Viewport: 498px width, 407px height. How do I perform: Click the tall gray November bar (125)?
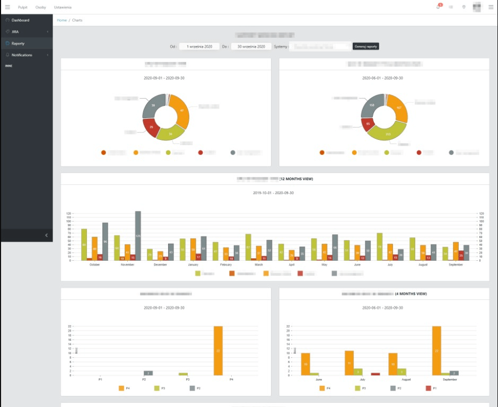(x=138, y=236)
